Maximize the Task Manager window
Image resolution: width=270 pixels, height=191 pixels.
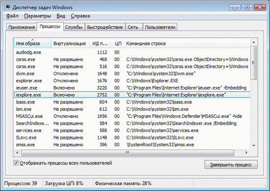pos(247,7)
